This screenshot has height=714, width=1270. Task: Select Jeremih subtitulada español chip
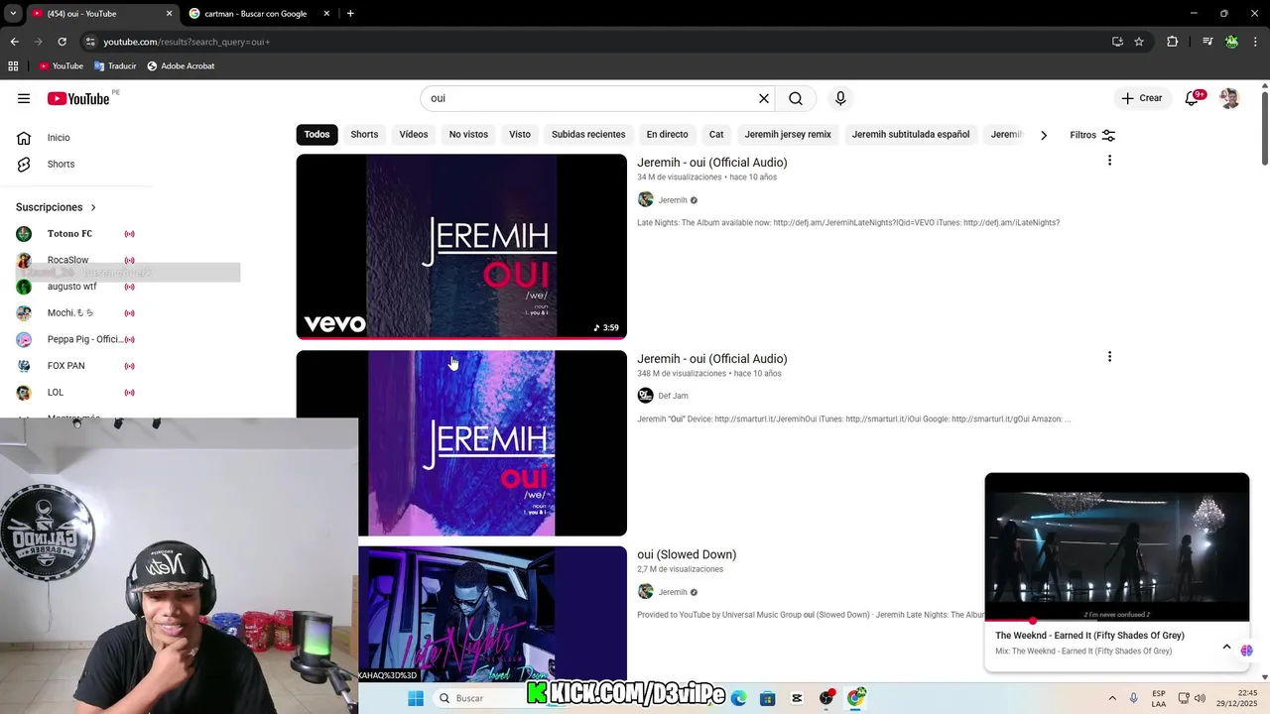tap(911, 134)
